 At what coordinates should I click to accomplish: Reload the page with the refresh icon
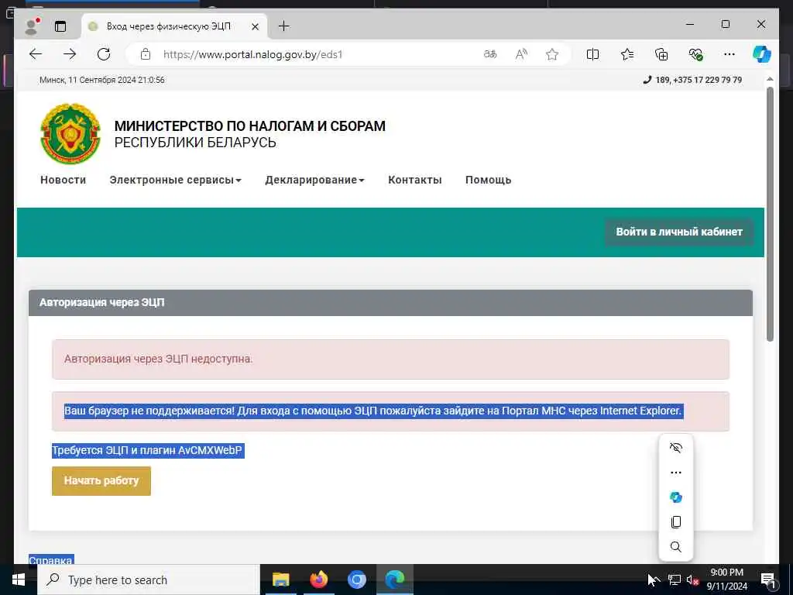[104, 54]
